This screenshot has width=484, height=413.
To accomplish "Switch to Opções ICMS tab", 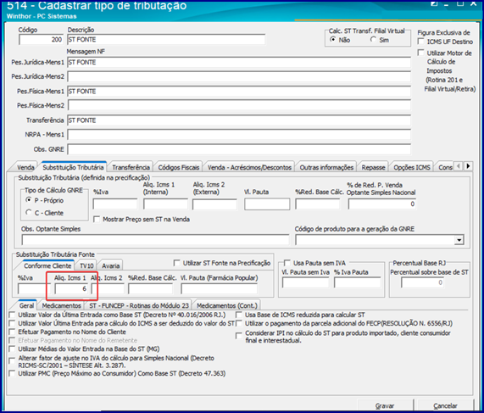I will coord(412,167).
